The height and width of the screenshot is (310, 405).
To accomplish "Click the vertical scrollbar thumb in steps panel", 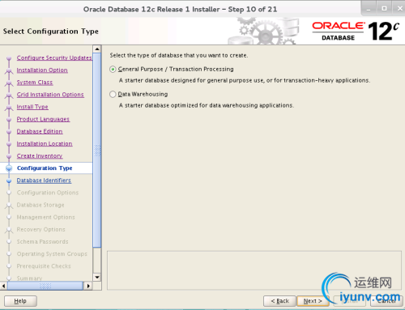I will point(97,151).
